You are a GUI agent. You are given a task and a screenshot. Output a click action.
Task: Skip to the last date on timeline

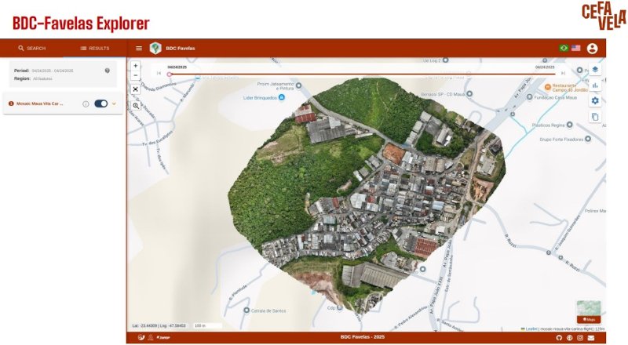click(x=563, y=74)
